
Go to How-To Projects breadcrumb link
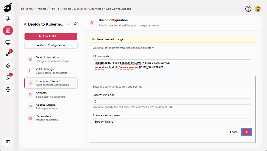tap(60, 9)
